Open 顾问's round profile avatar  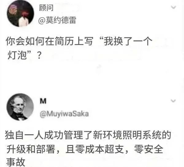tap(21, 13)
